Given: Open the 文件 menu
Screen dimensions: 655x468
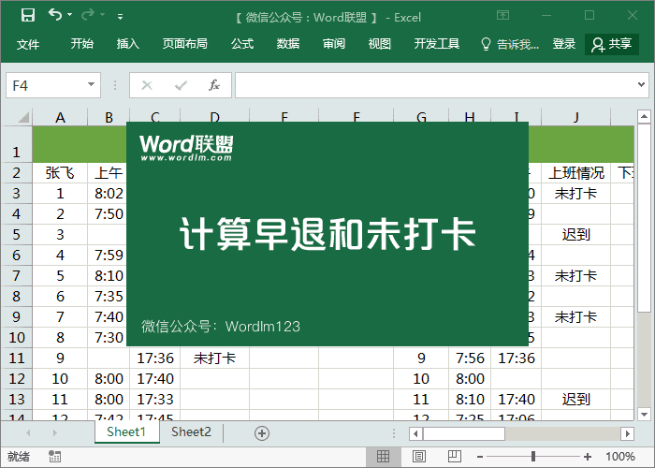Looking at the screenshot, I should tap(28, 44).
